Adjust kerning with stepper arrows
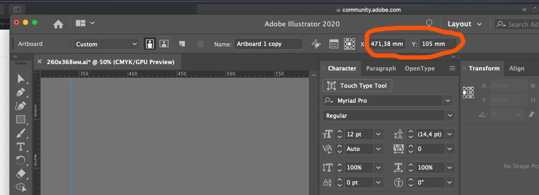The height and width of the screenshot is (195, 539). [x=339, y=149]
